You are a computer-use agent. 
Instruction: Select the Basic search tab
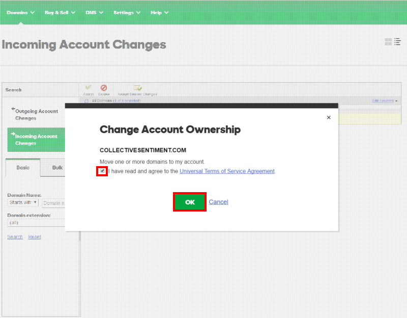click(x=23, y=168)
